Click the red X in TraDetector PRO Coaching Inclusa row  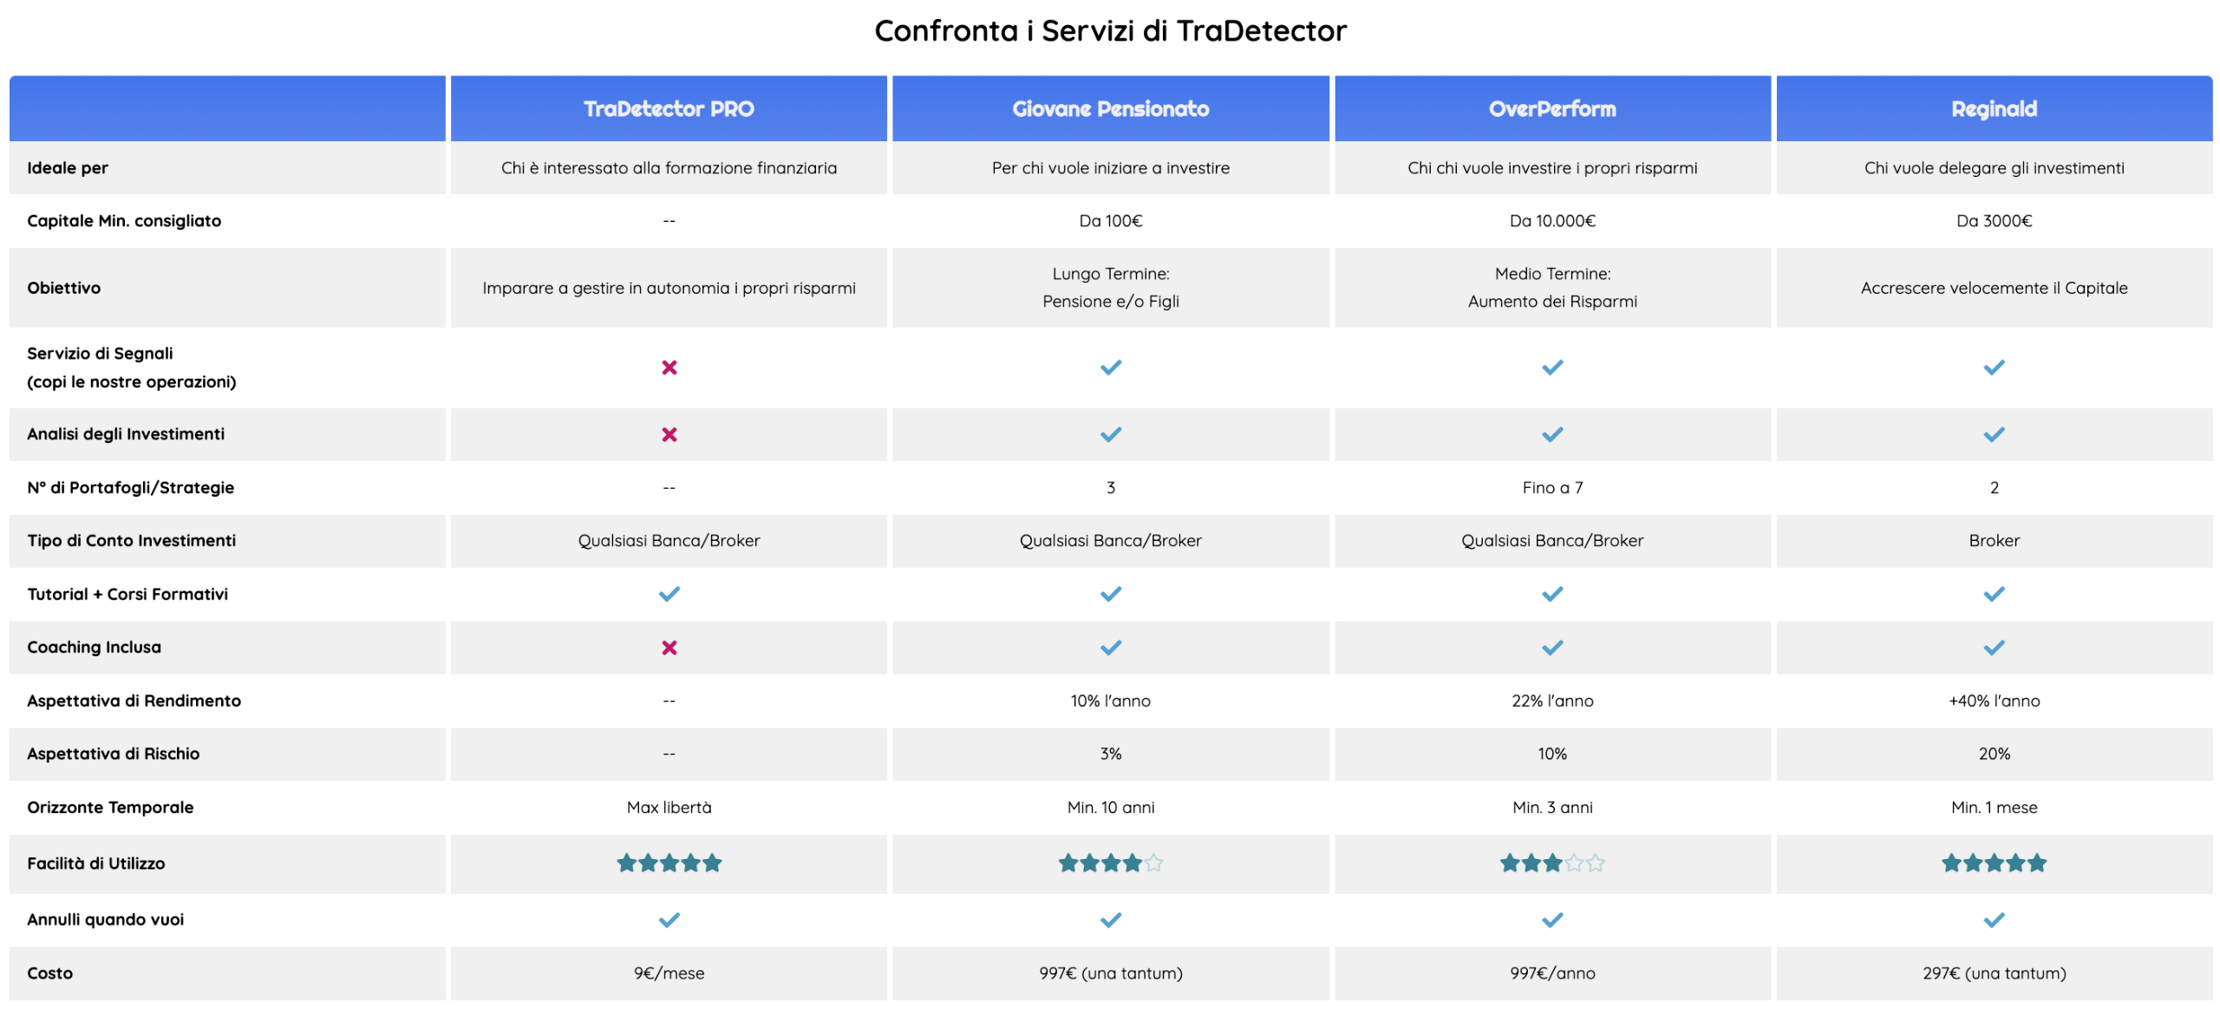point(669,648)
